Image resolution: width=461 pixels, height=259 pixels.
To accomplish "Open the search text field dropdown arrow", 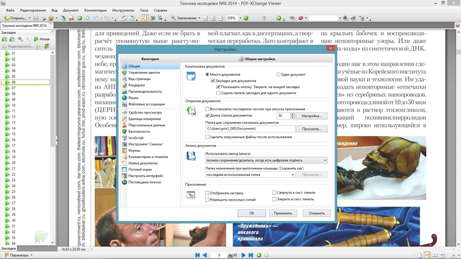I will [x=340, y=18].
